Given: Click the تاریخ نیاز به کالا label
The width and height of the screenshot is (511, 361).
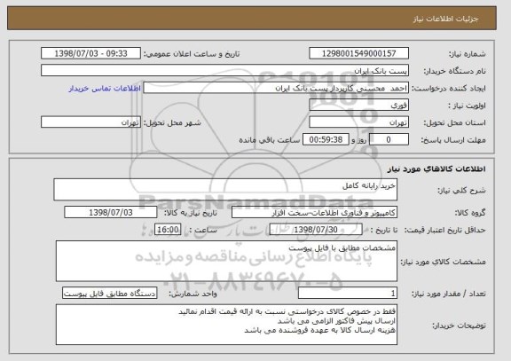Looking at the screenshot, I should click(x=191, y=213).
